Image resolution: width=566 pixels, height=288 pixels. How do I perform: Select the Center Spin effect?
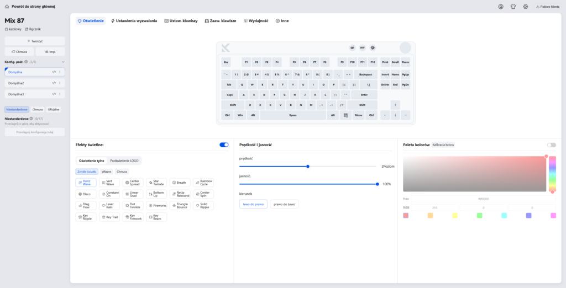203,194
